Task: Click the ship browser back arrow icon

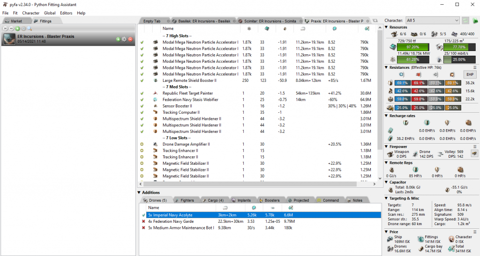Action: (11, 29)
